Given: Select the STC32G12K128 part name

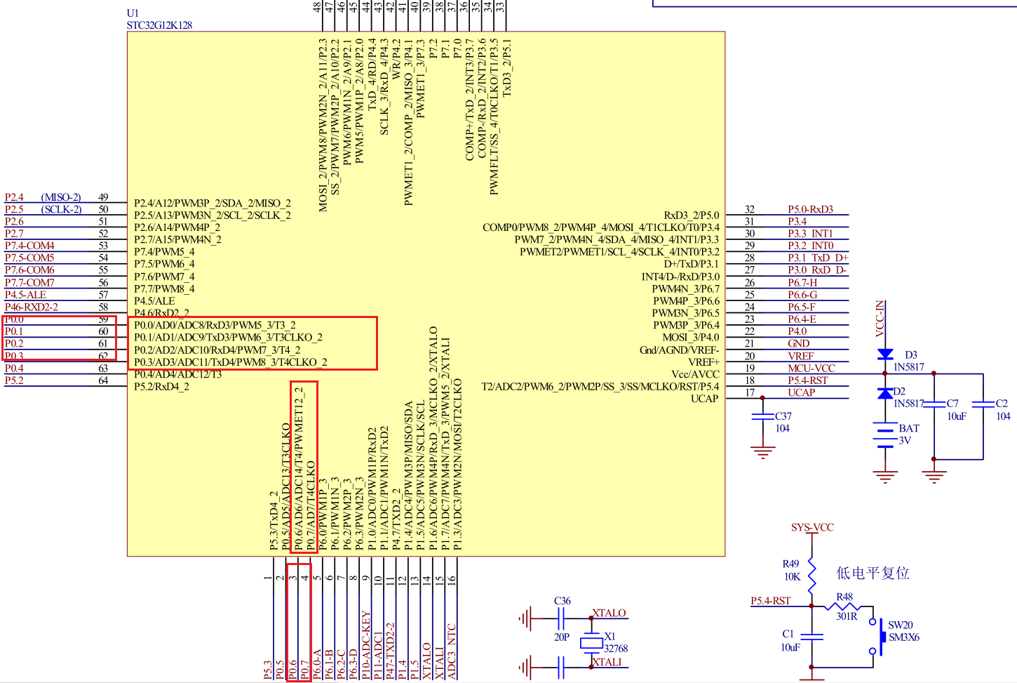Looking at the screenshot, I should (159, 25).
